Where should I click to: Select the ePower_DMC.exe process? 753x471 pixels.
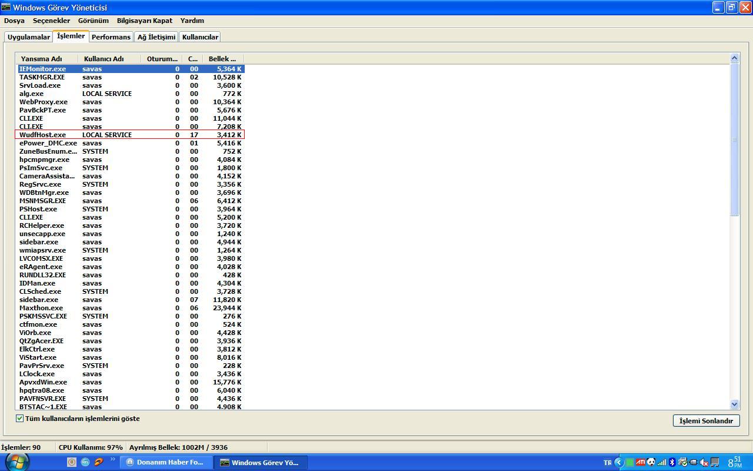point(130,143)
